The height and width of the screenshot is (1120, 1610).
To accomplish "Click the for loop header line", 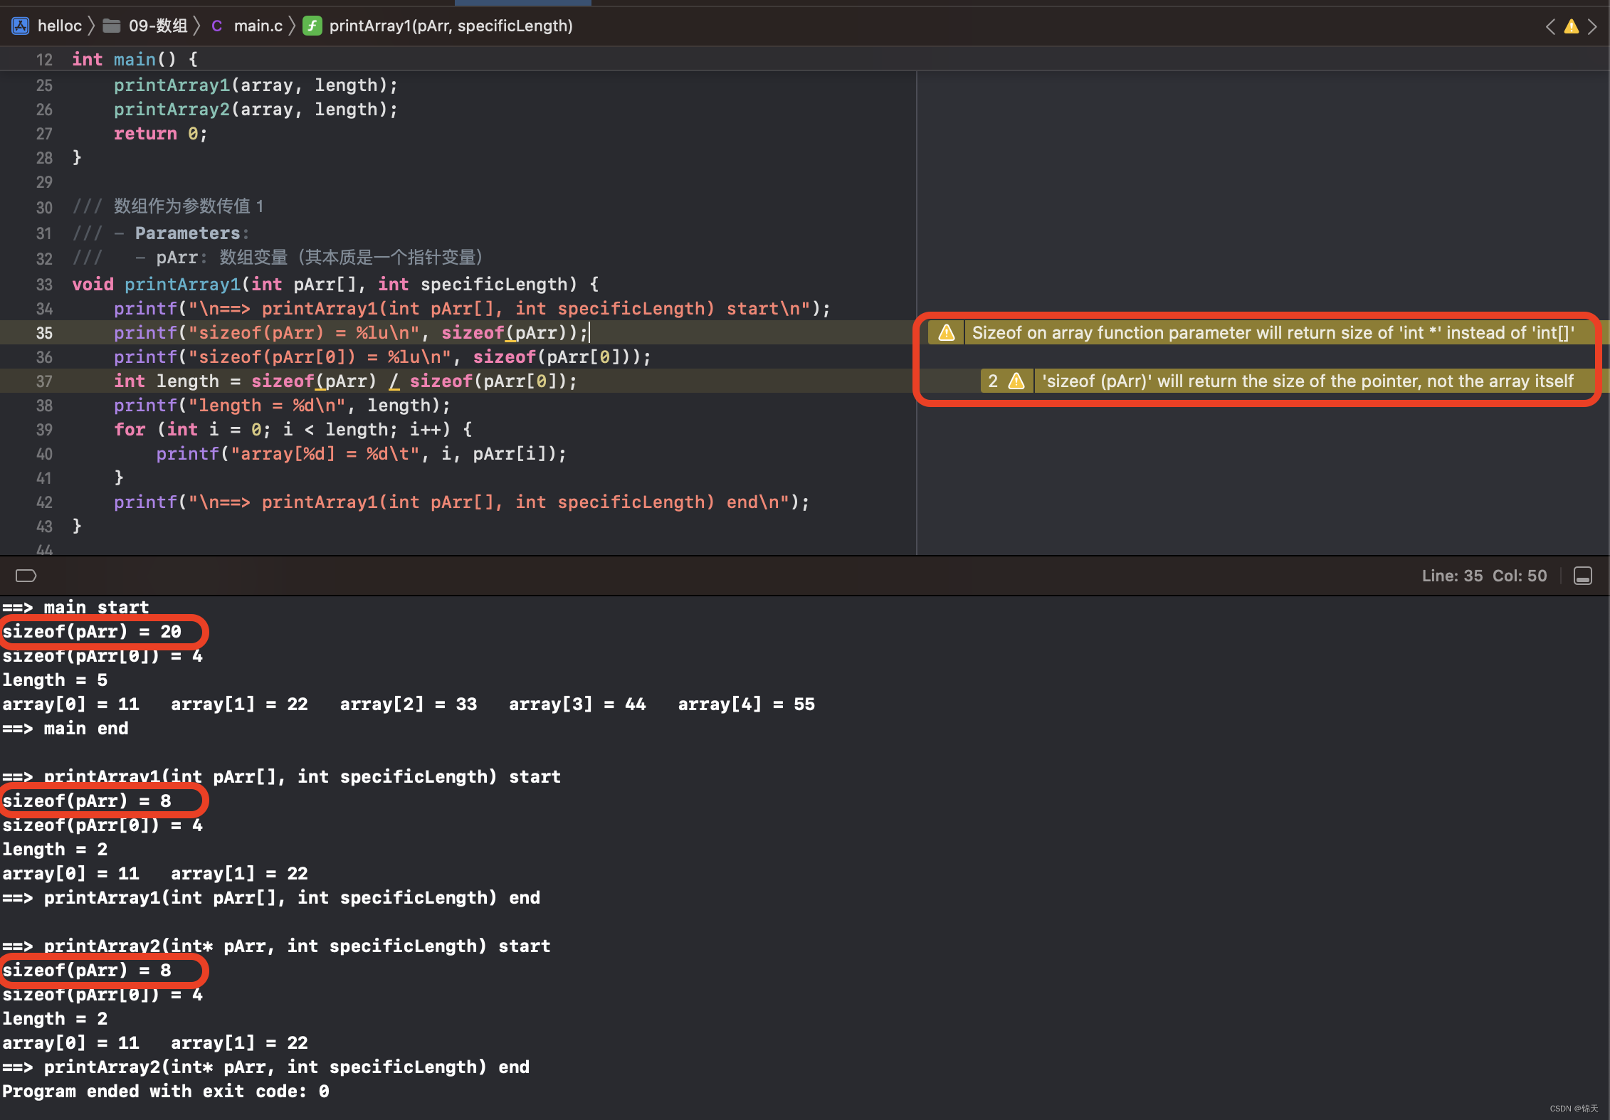I will pyautogui.click(x=293, y=430).
